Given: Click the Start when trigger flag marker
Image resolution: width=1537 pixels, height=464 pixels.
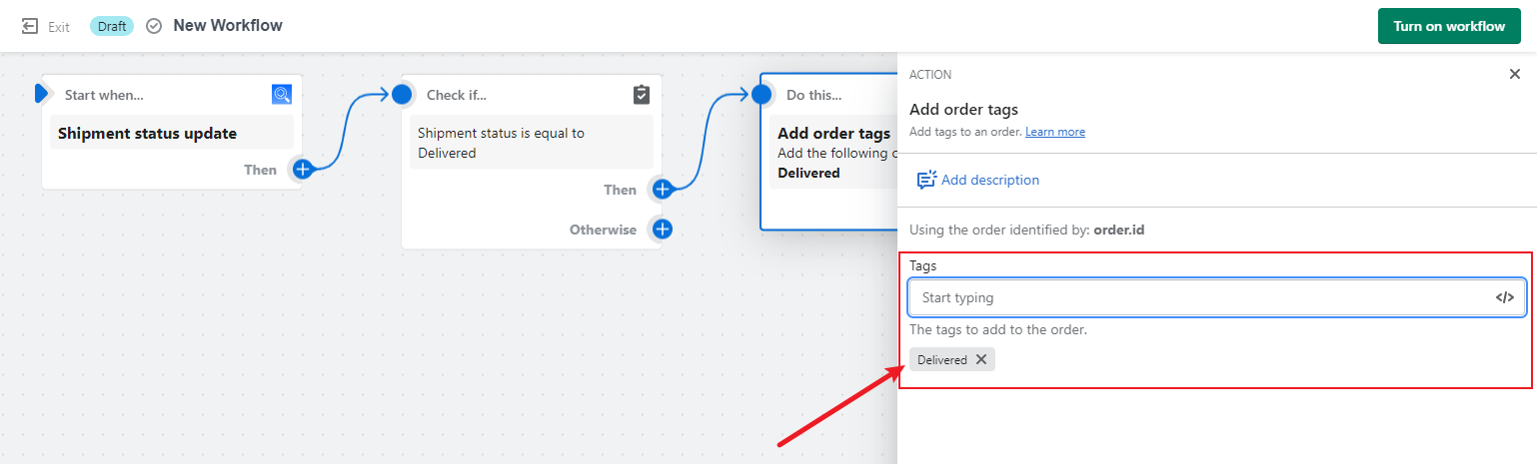Looking at the screenshot, I should pos(41,94).
